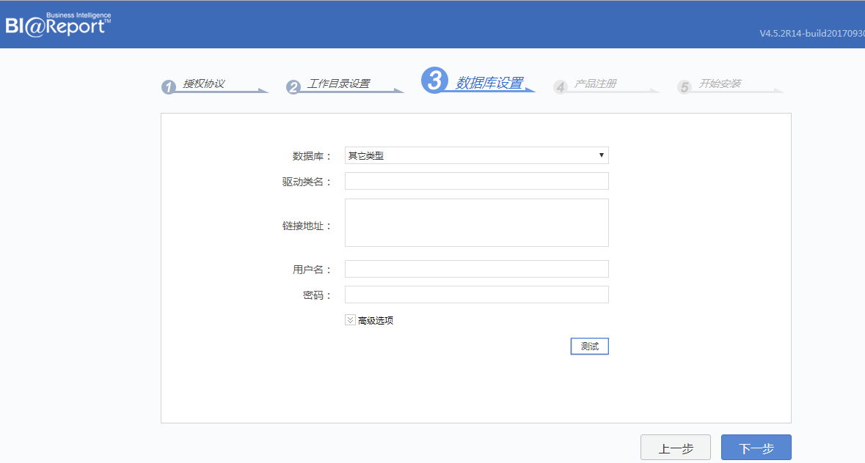Select step 3 数据库设置
The width and height of the screenshot is (865, 463).
pyautogui.click(x=478, y=81)
